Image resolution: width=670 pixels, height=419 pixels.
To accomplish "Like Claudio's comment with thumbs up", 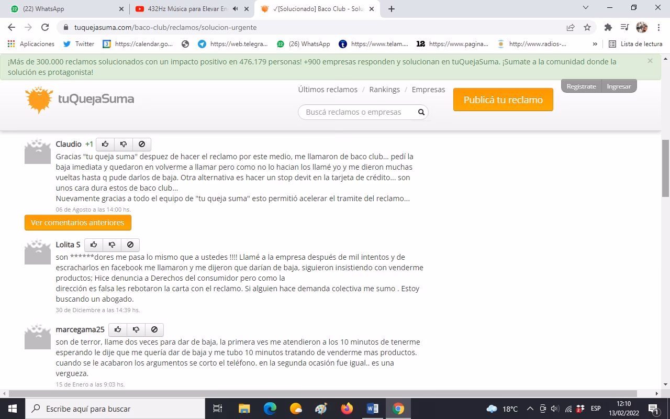I will point(105,144).
